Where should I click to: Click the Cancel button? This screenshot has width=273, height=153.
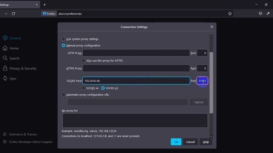190,142
